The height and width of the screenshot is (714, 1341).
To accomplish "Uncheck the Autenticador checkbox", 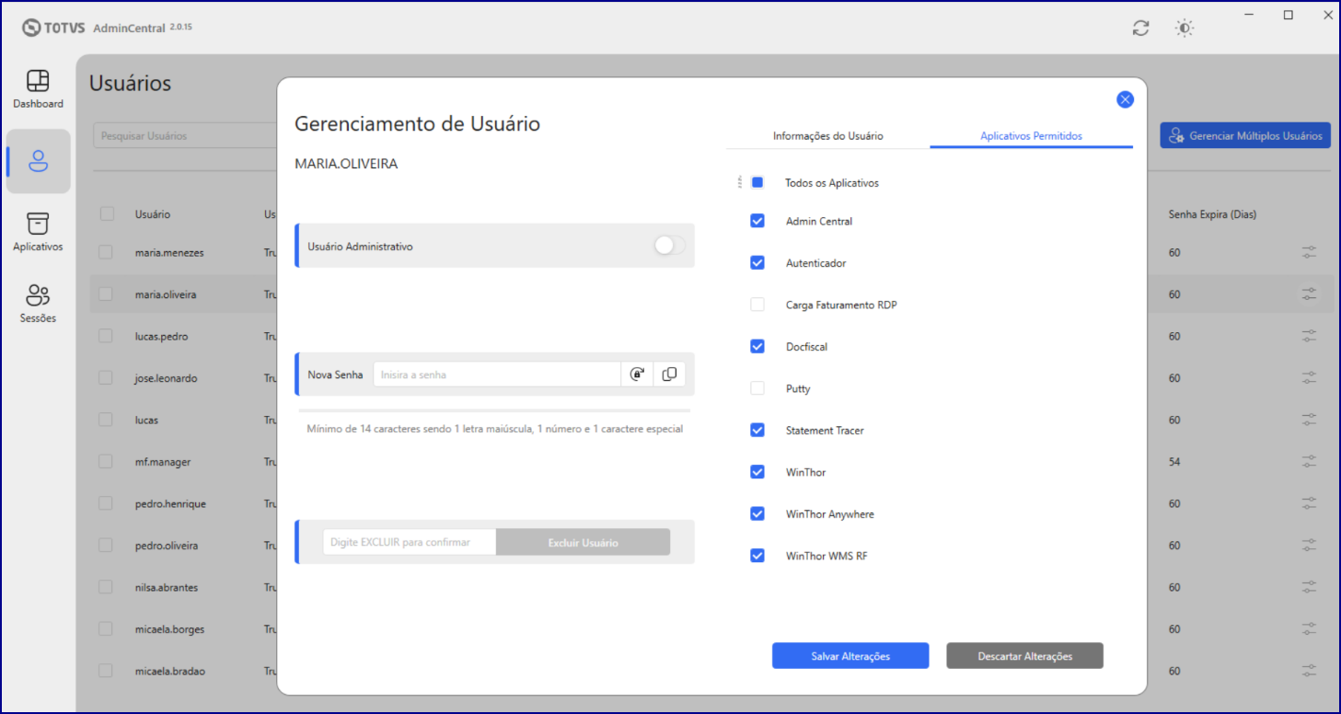I will click(x=757, y=262).
